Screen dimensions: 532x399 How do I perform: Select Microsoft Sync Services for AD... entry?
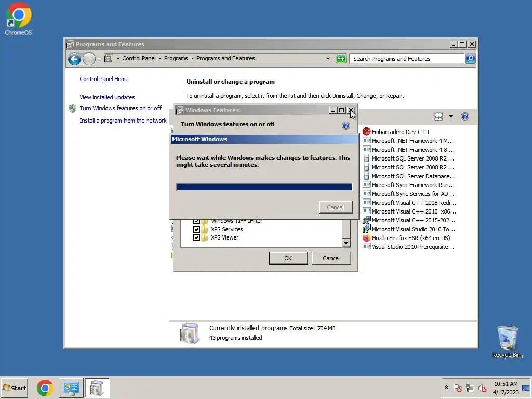point(408,194)
